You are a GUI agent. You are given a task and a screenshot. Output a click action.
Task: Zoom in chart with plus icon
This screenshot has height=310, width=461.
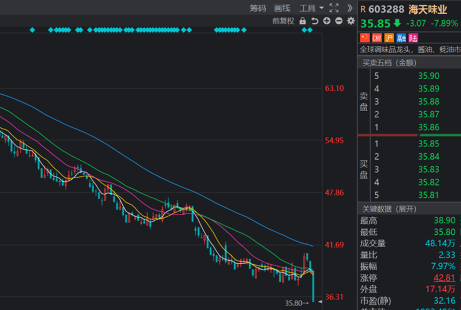327,21
